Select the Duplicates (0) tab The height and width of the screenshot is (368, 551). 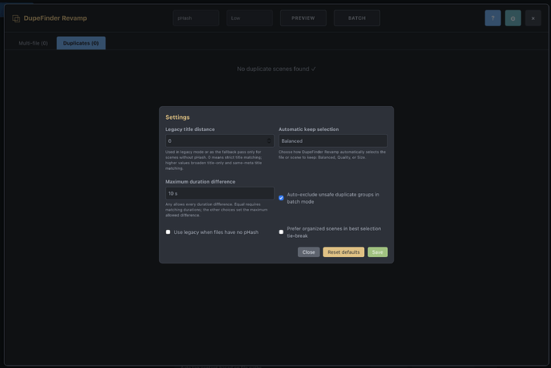click(x=81, y=43)
